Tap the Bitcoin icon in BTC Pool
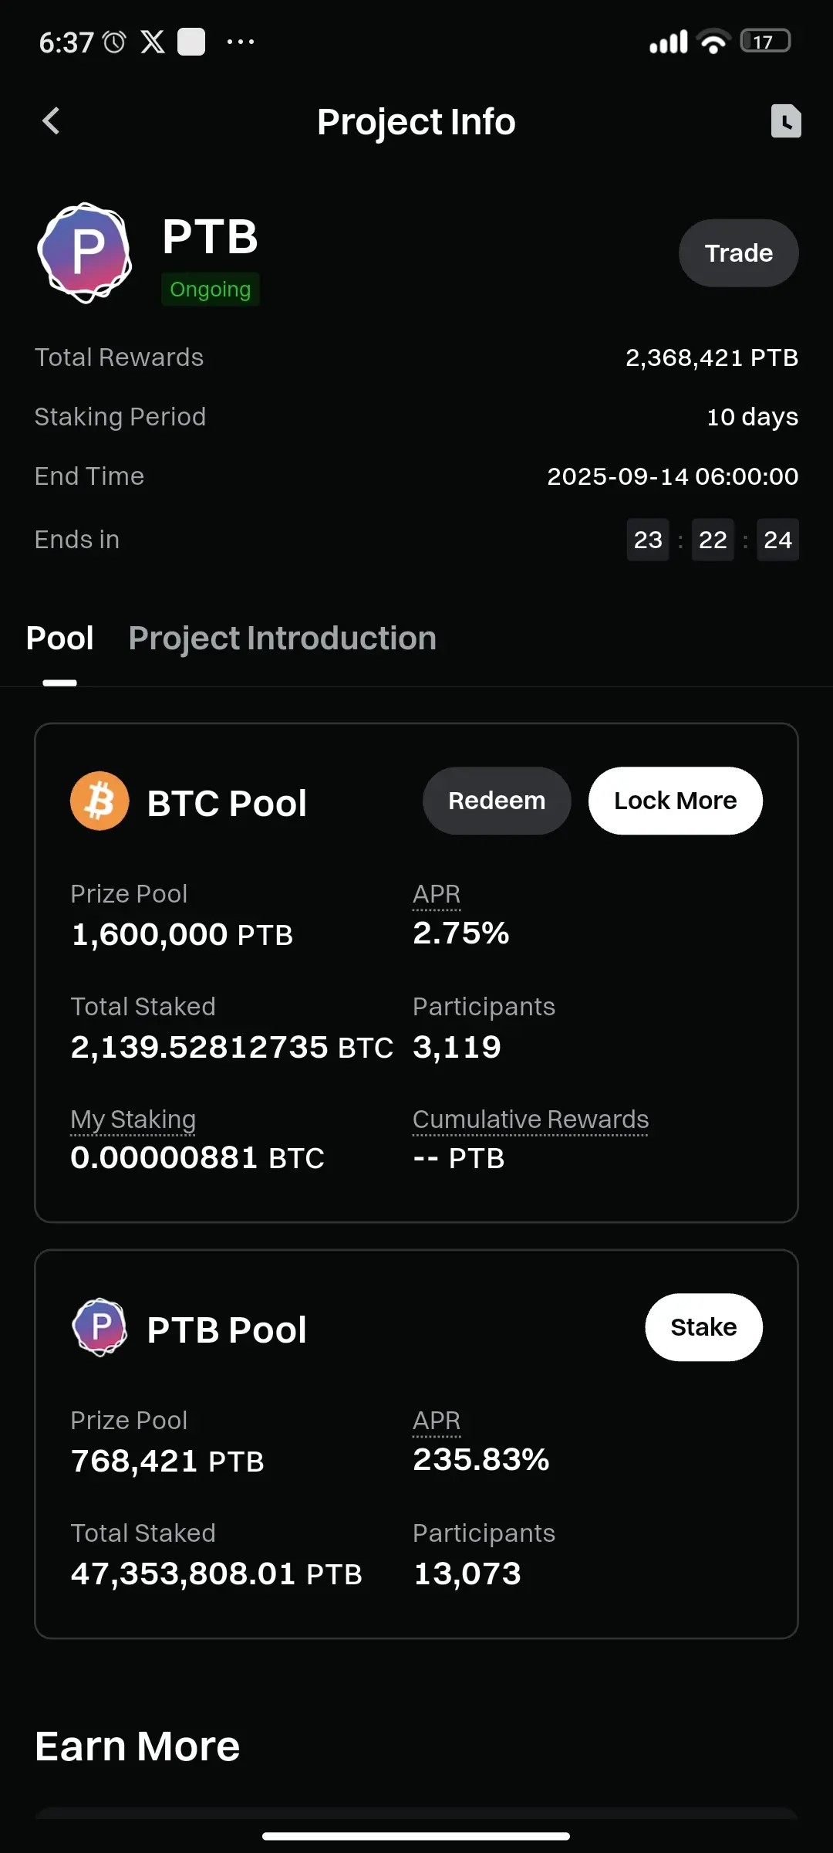The image size is (833, 1853). pos(99,801)
